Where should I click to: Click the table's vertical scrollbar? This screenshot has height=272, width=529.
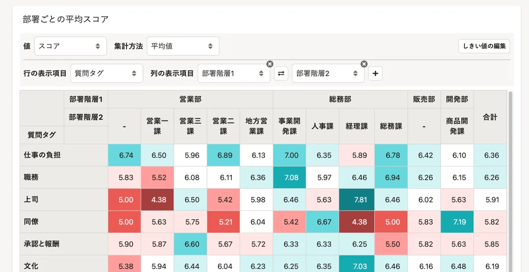(x=510, y=181)
